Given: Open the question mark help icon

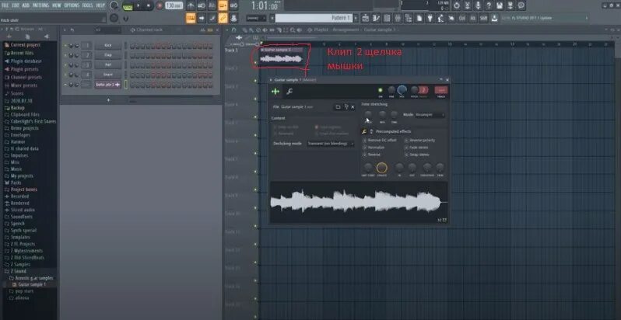Looking at the screenshot, I should pyautogui.click(x=489, y=5).
